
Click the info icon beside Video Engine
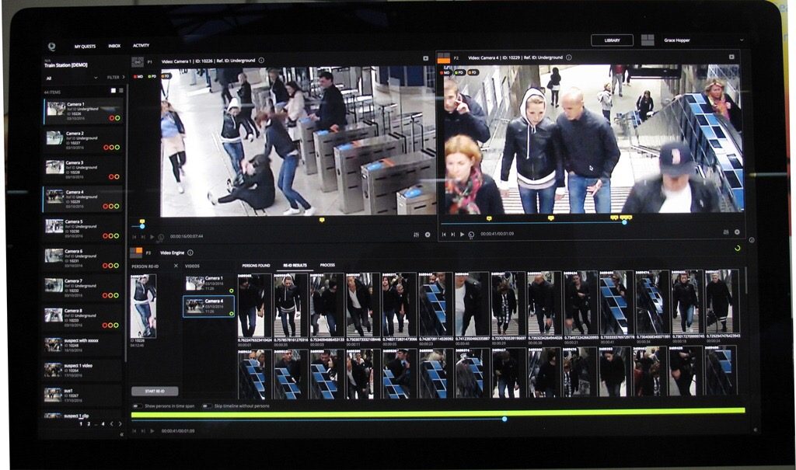190,252
